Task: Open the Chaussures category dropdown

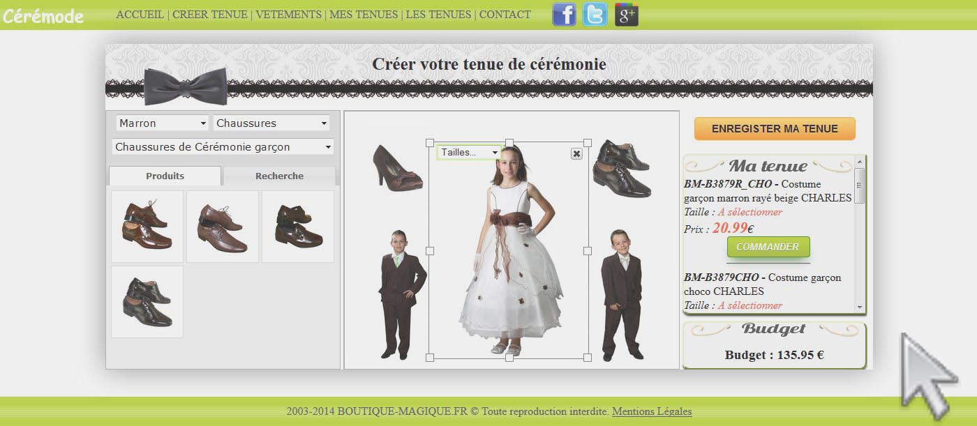Action: 271,123
